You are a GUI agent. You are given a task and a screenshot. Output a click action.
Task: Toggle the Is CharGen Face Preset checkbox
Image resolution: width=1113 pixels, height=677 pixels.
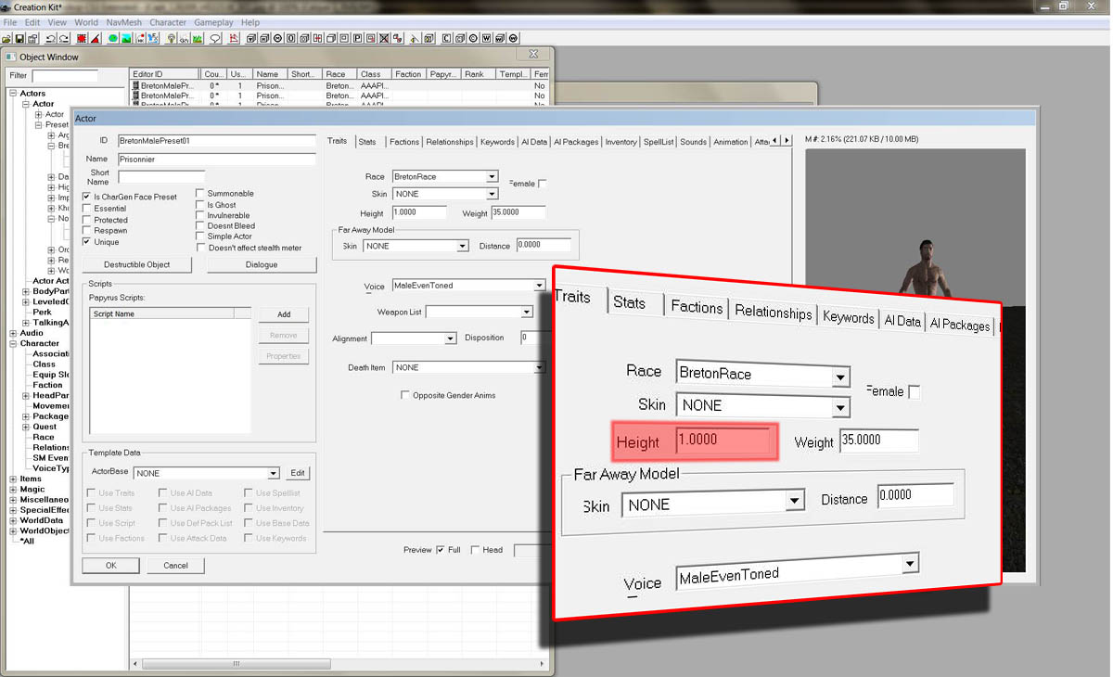coord(87,197)
